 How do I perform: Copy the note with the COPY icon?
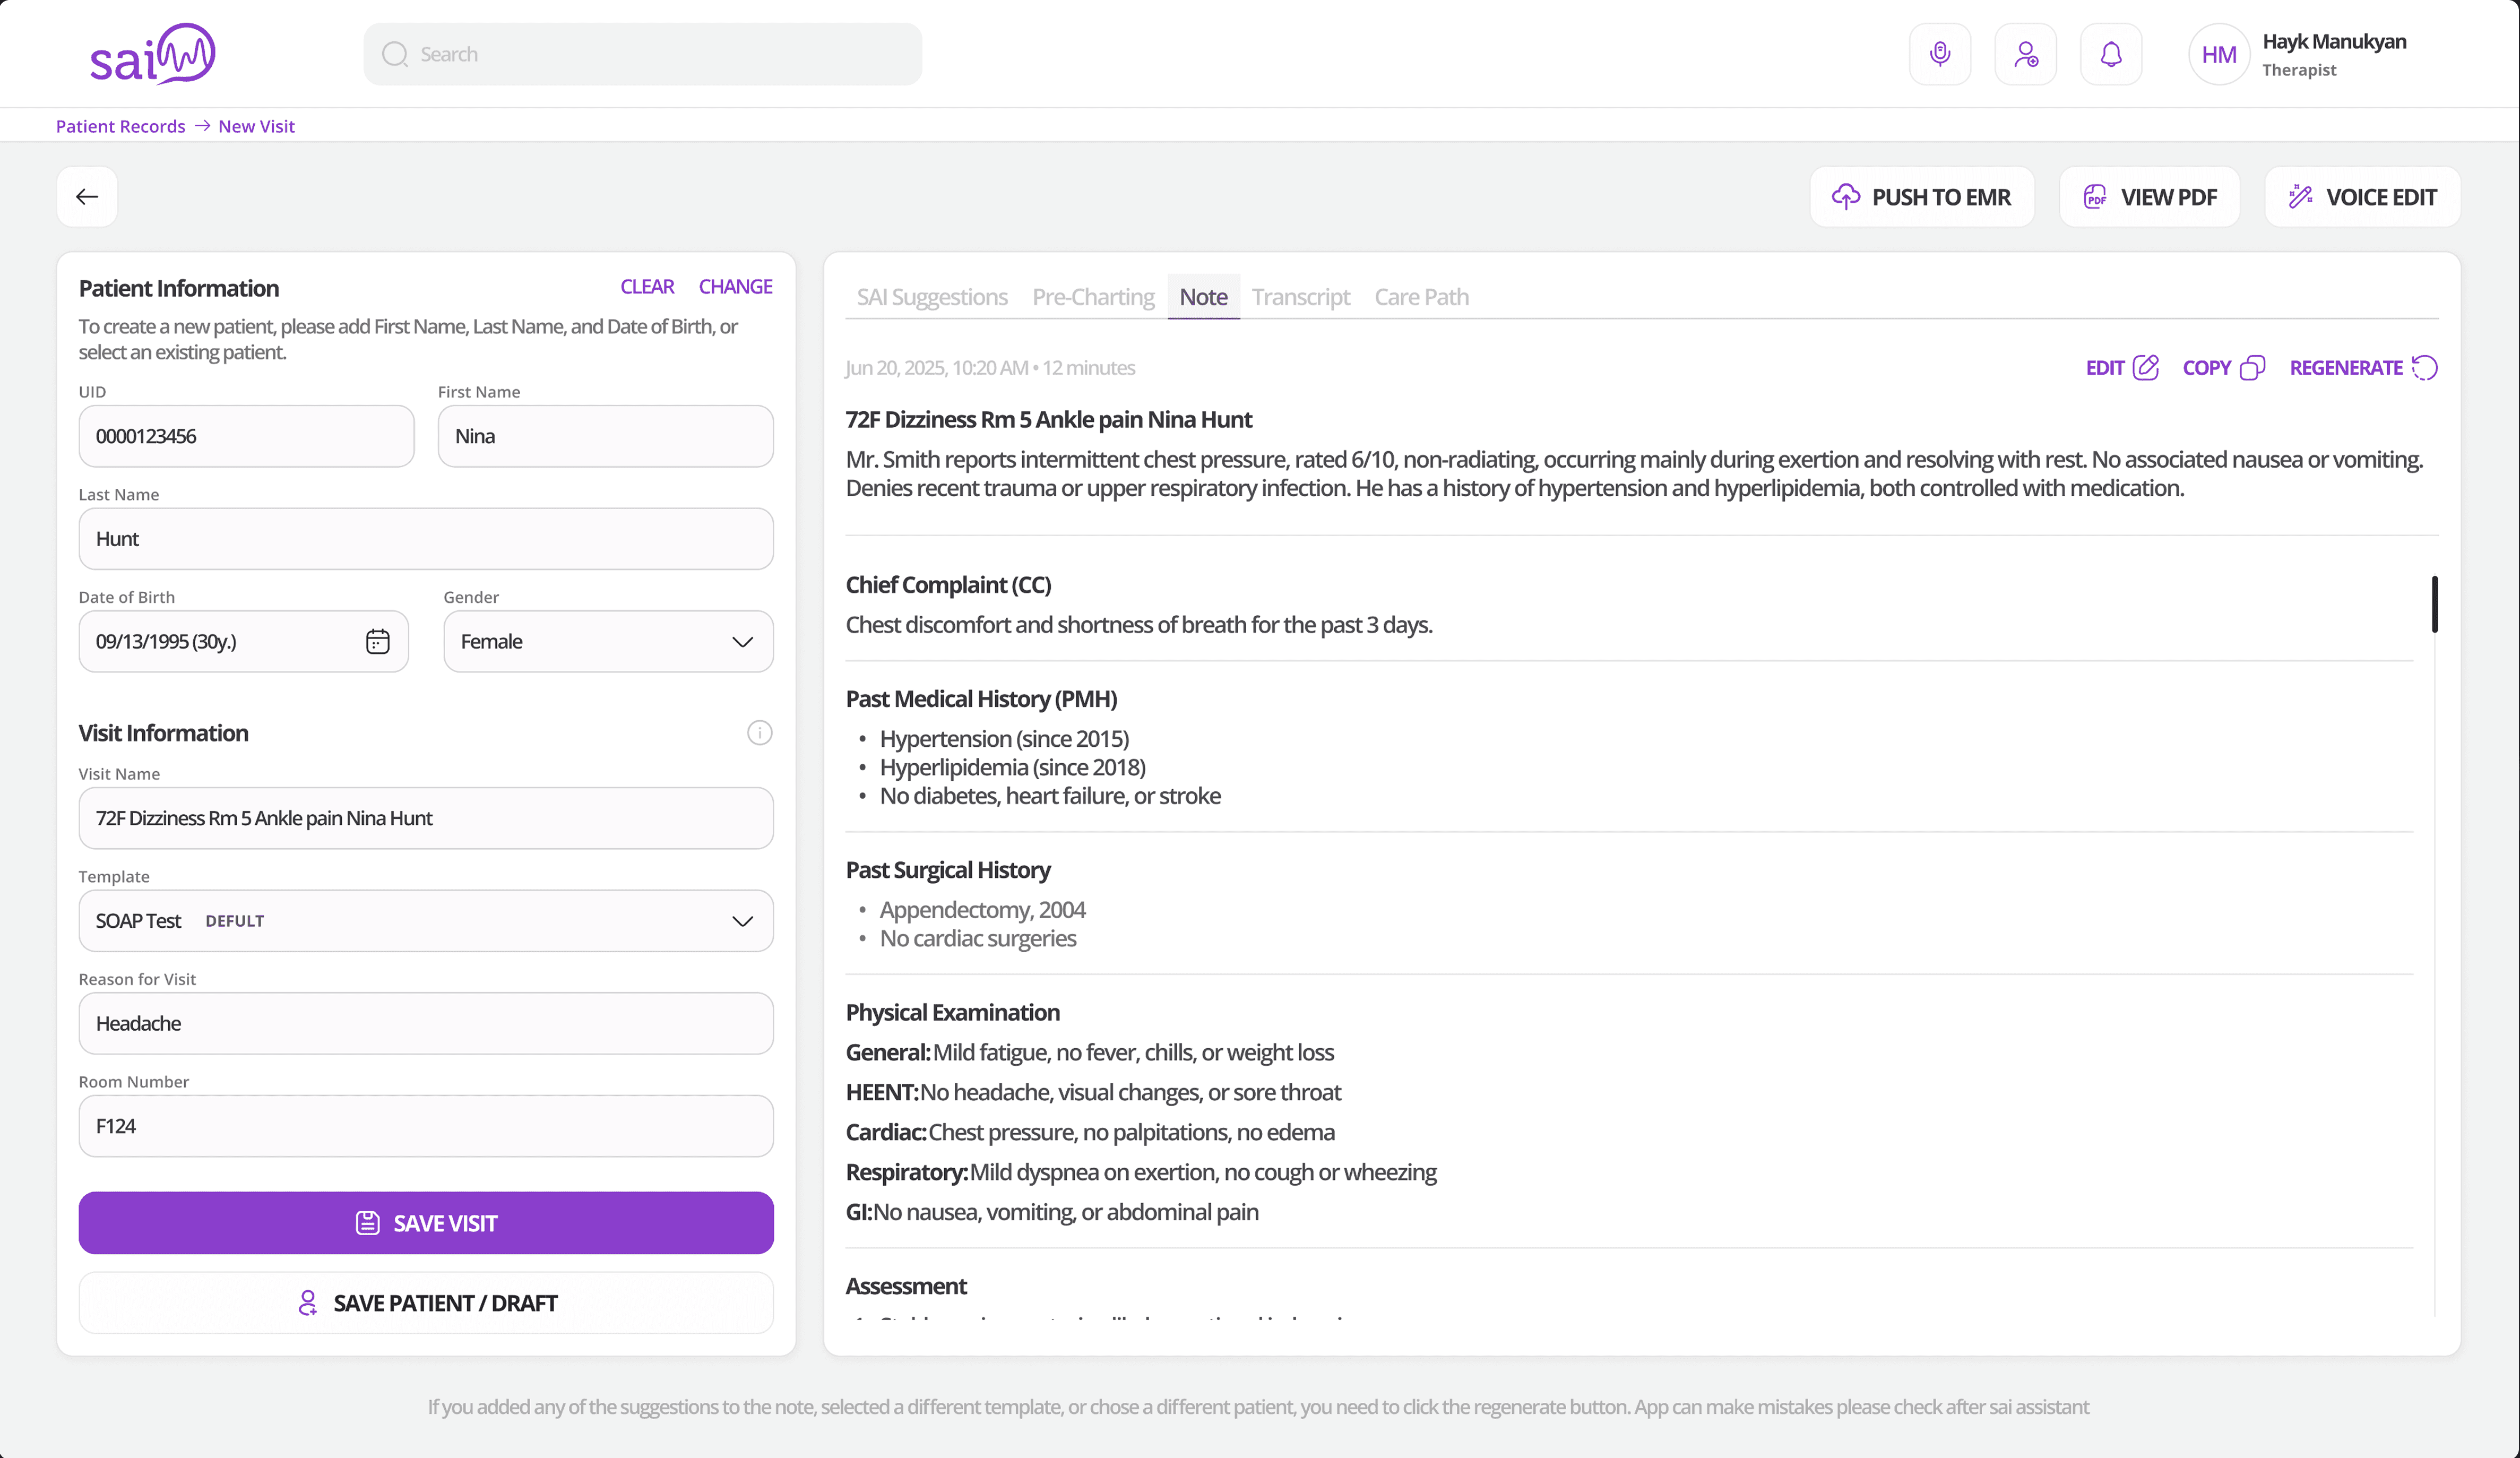click(x=2252, y=367)
